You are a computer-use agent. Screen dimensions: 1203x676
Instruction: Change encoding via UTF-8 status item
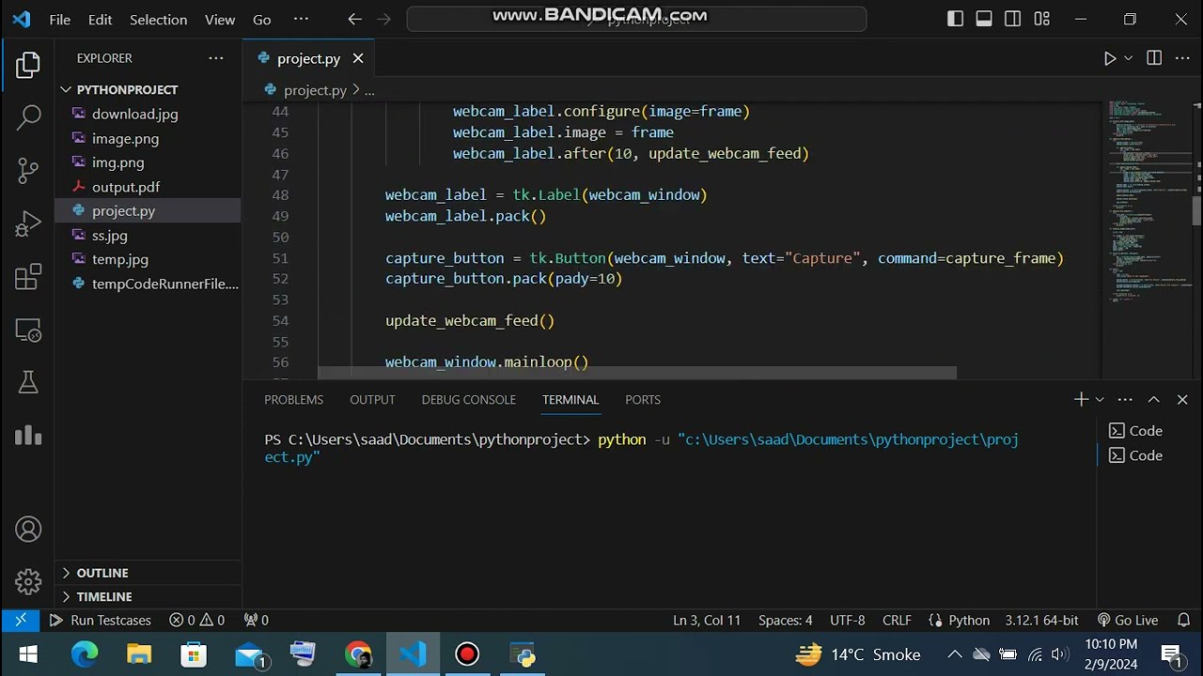847,620
